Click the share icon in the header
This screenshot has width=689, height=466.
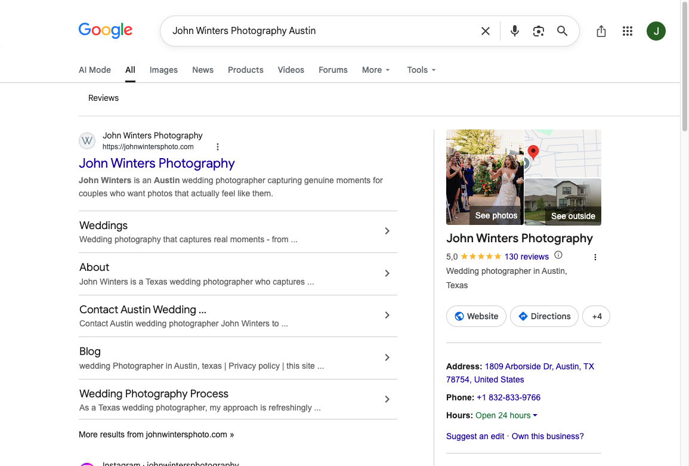click(601, 31)
